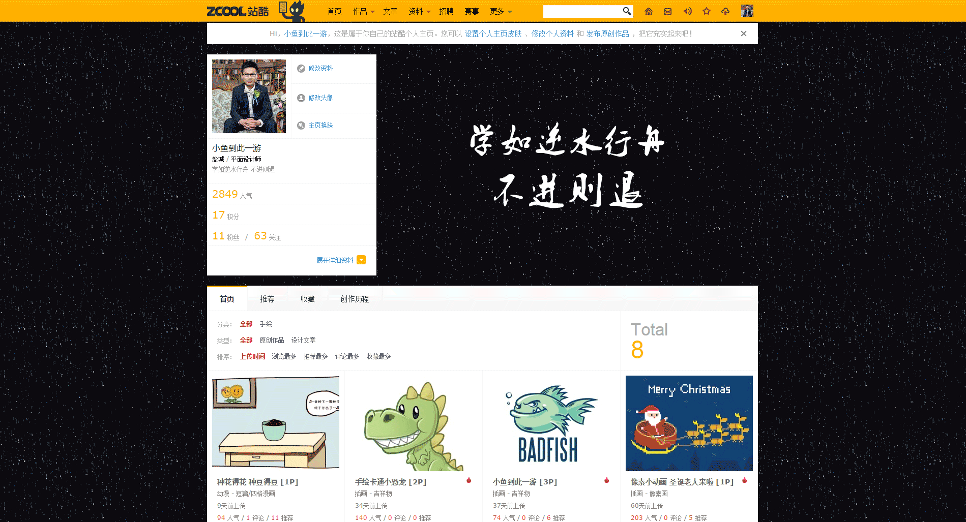The width and height of the screenshot is (966, 522).
Task: Open announcements via the speaker icon
Action: tap(688, 11)
